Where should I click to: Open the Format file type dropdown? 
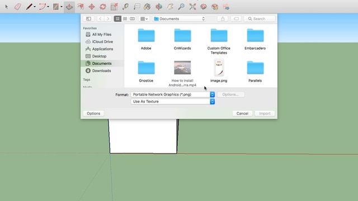coord(173,94)
